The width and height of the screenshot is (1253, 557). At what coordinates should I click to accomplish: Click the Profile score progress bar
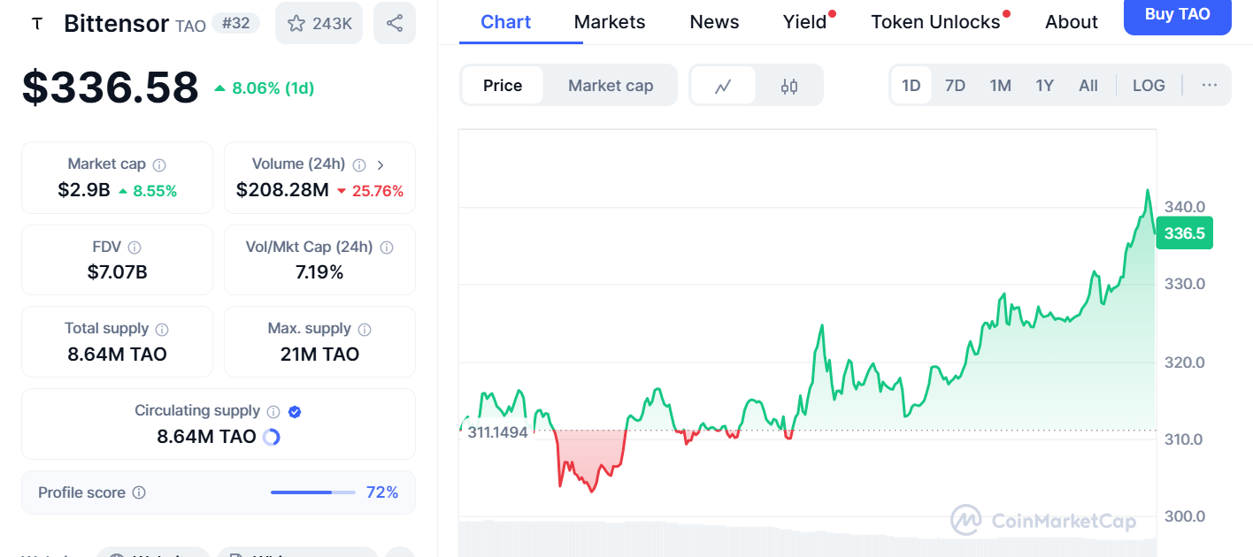(313, 492)
